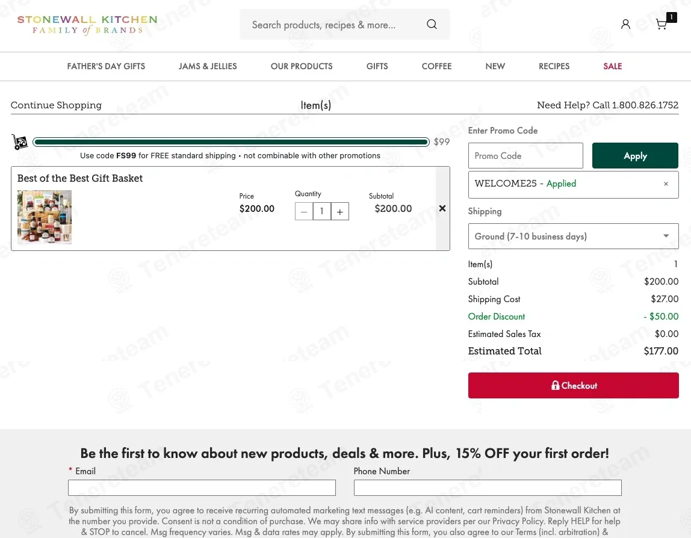
Task: Click the newsletter Email field
Action: (x=202, y=488)
